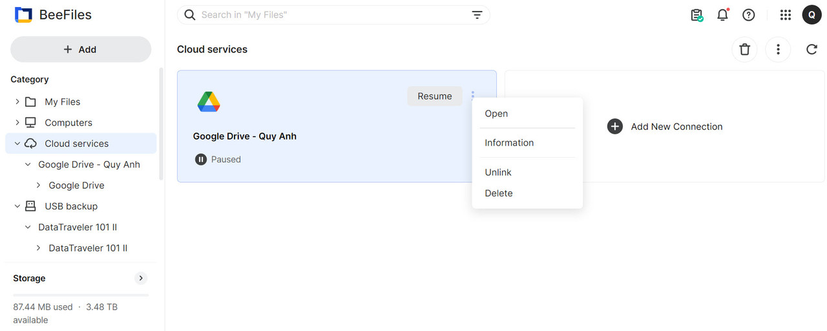
Task: Refresh the Cloud services list
Action: pyautogui.click(x=812, y=49)
